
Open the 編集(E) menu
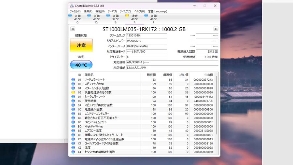click(88, 11)
